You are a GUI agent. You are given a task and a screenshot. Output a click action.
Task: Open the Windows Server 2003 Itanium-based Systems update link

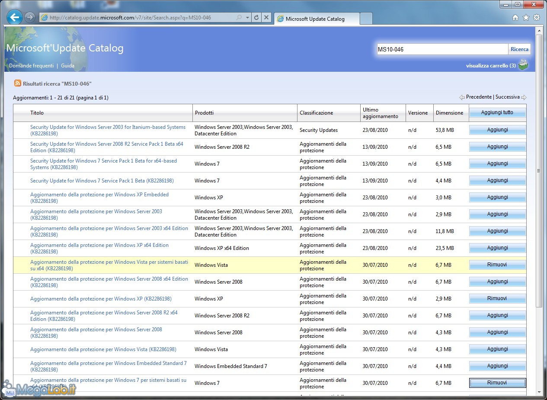108,130
